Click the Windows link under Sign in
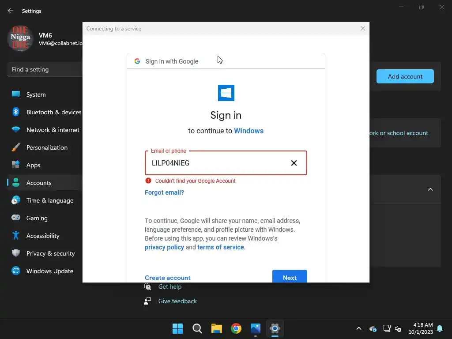Viewport: 452px width, 339px height. (249, 131)
